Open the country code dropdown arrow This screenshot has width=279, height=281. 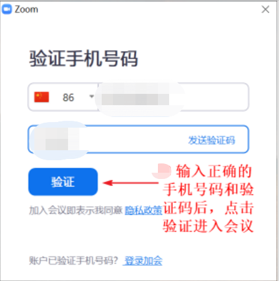tap(91, 96)
